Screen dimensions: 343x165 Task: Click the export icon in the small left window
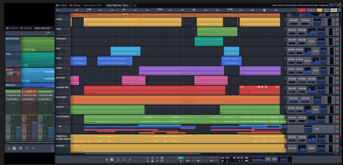[9, 149]
